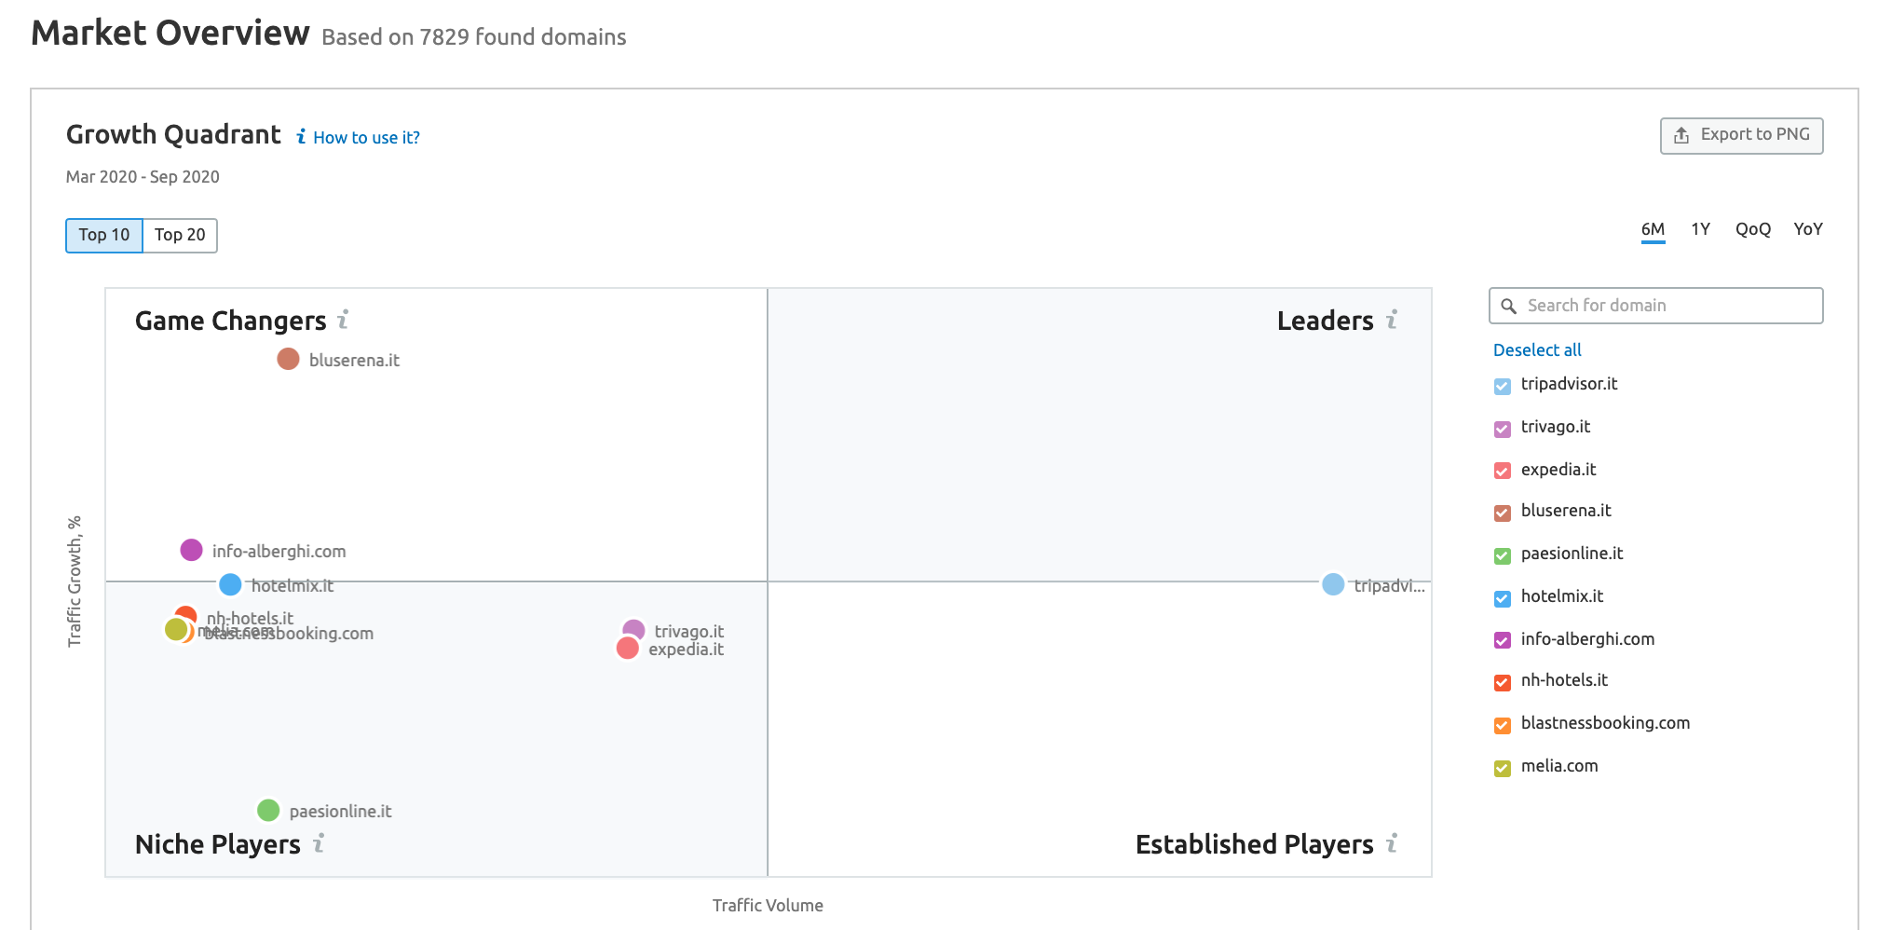Toggle the melia.com checkbox
Viewport: 1878px width, 930px height.
coord(1502,768)
